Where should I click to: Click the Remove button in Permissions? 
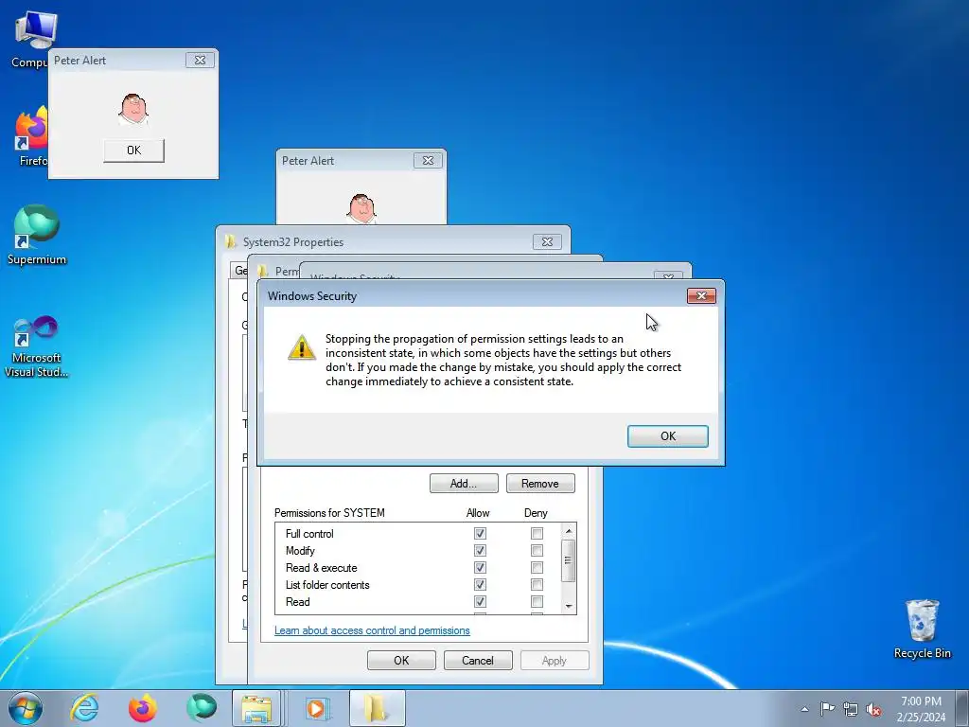click(540, 484)
